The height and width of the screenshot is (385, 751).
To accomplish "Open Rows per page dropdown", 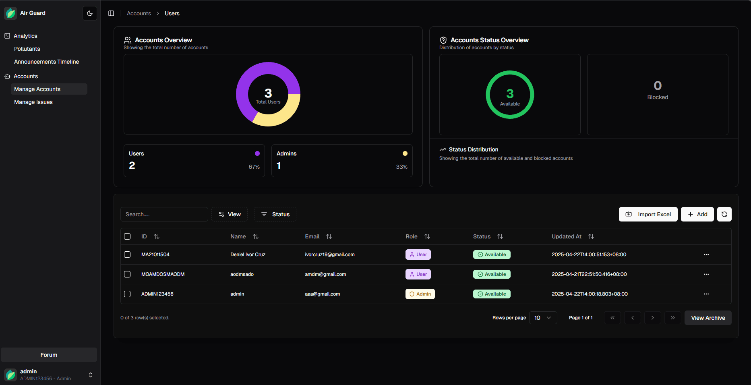I will tap(543, 318).
